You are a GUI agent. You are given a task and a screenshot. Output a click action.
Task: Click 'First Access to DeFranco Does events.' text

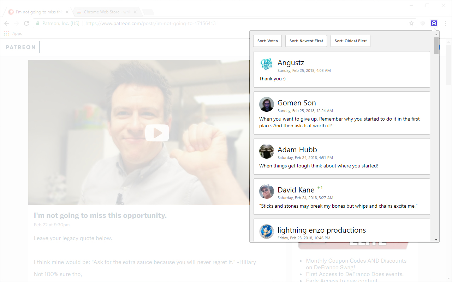tap(355, 274)
